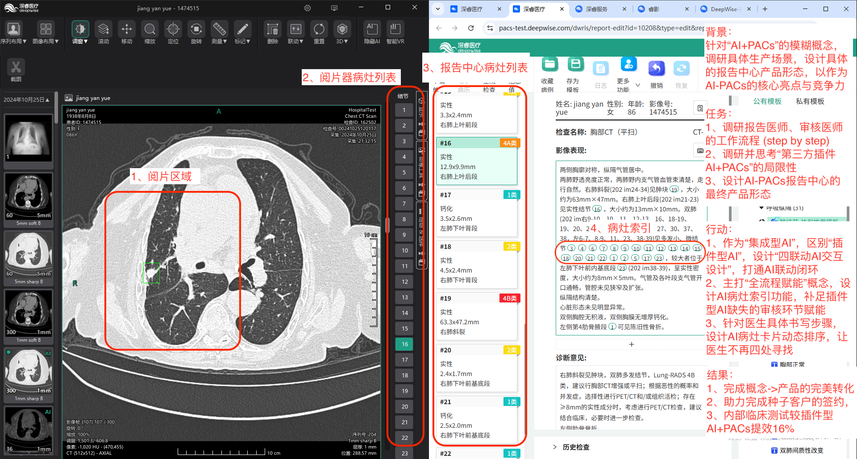Select the scroll (滚动) tool
Screen dimensions: 857x459
click(104, 33)
